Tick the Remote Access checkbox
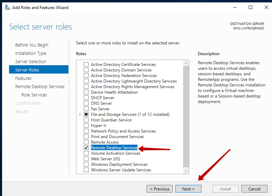The width and height of the screenshot is (272, 196). 86,142
